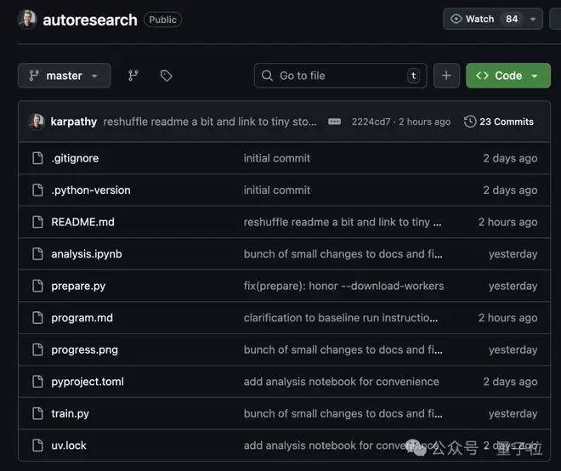Image resolution: width=561 pixels, height=471 pixels.
Task: Open the fix(prepare) commit message link
Action: coord(343,286)
